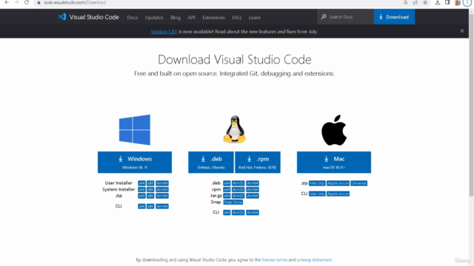Download Linux .tar.gz Arm32 archive
474x266 pixels.
tap(238, 196)
